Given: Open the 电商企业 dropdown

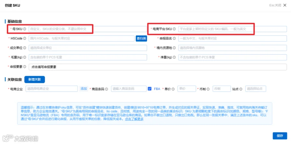Looking at the screenshot, I should 52,89.
